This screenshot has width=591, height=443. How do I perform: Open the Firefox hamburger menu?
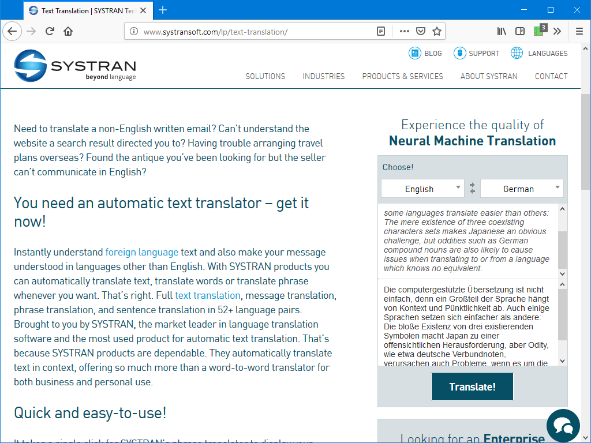579,31
